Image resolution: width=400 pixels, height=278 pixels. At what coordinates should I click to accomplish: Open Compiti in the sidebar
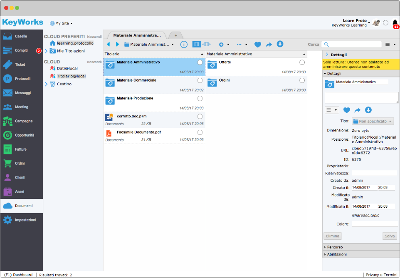click(x=22, y=50)
